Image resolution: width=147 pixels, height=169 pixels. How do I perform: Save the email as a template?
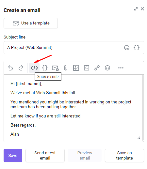coord(124,155)
